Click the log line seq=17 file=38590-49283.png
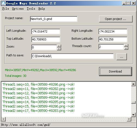The image size is (137, 128). point(38,111)
